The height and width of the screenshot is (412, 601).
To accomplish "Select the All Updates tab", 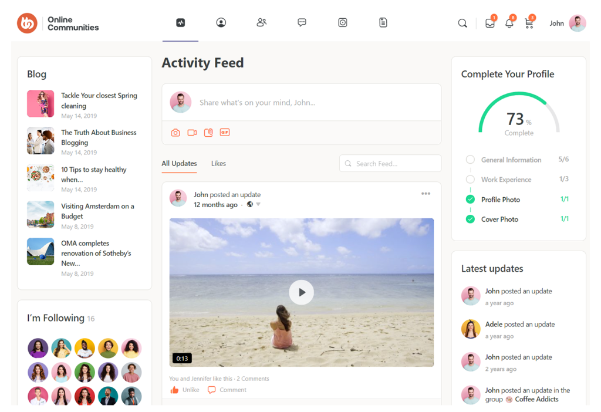I will point(179,164).
